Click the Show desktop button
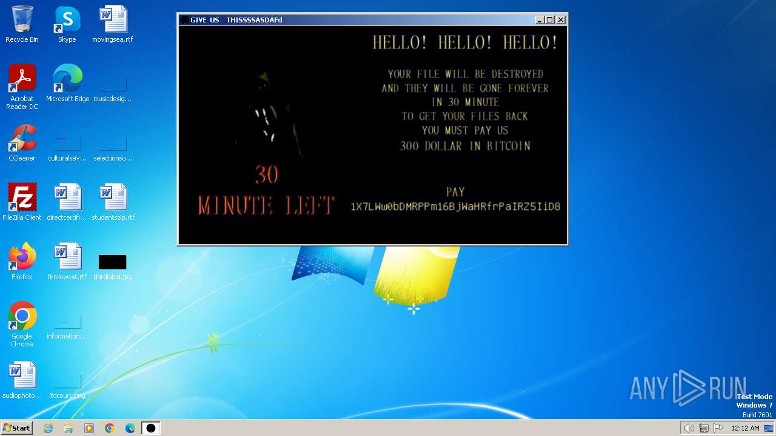 (769, 428)
